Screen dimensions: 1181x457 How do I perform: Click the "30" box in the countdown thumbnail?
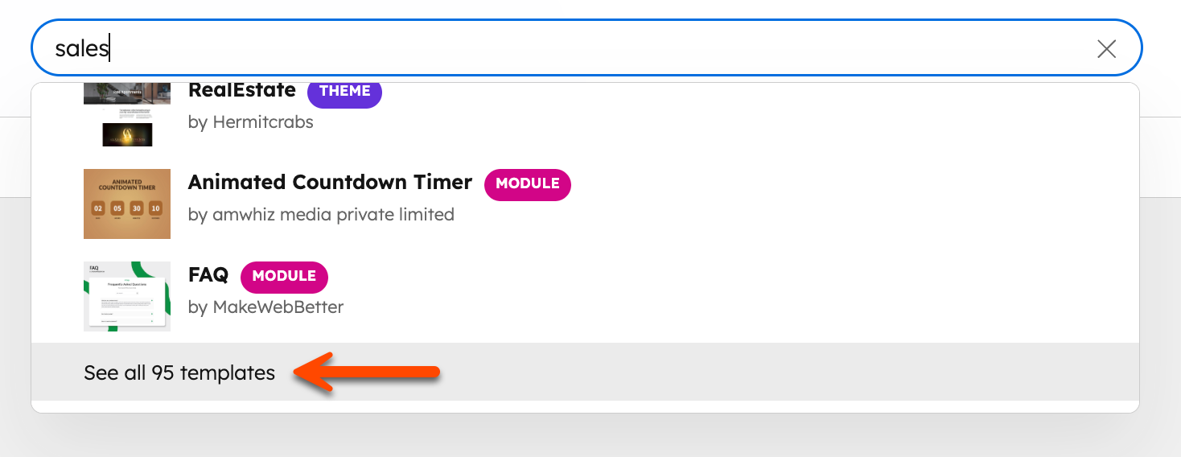(x=136, y=208)
